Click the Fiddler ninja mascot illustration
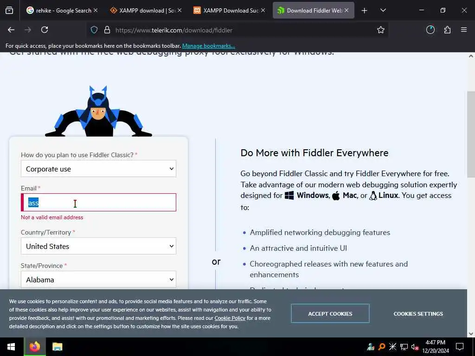 (98, 111)
